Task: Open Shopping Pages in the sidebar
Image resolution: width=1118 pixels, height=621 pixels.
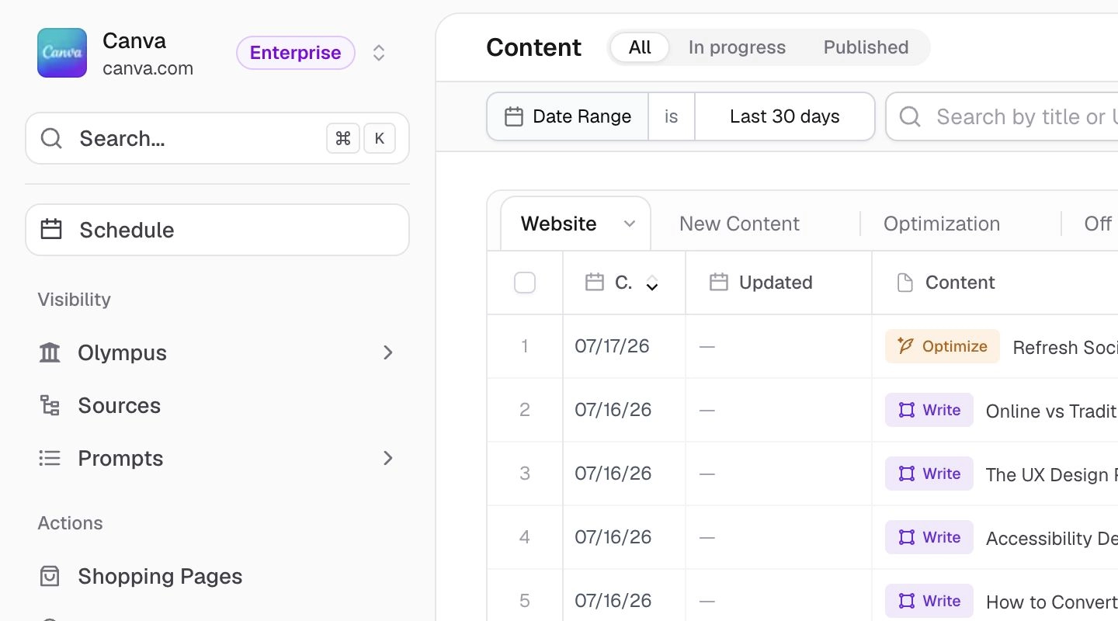Action: tap(217, 576)
